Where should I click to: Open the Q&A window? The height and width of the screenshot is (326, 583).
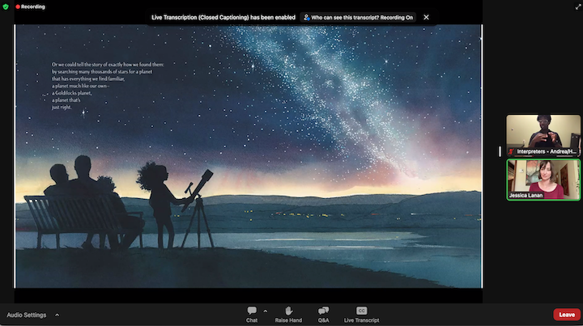(x=323, y=314)
